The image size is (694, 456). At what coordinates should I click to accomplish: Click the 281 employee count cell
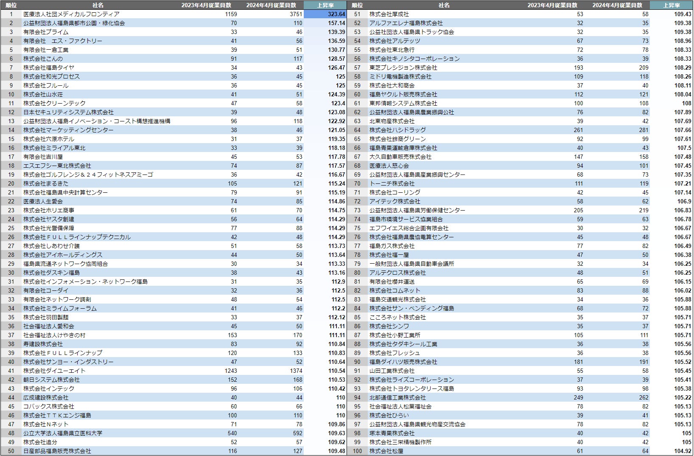[644, 130]
